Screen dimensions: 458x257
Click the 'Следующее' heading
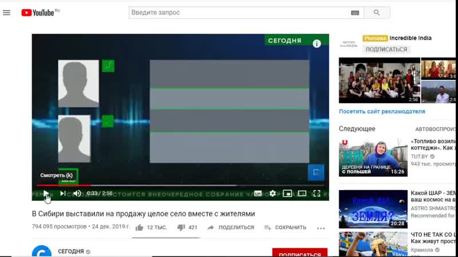pos(357,128)
